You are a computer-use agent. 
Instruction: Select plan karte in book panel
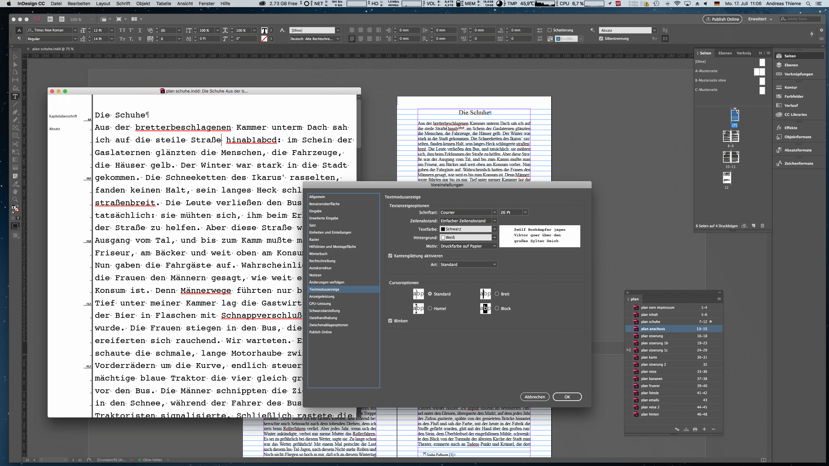tap(674, 357)
